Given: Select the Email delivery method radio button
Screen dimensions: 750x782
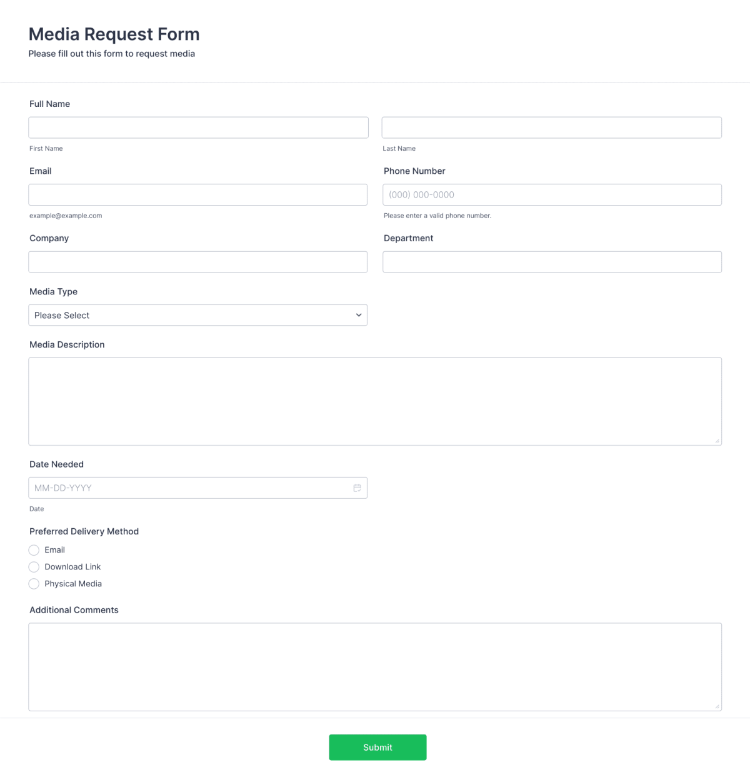Looking at the screenshot, I should 34,550.
